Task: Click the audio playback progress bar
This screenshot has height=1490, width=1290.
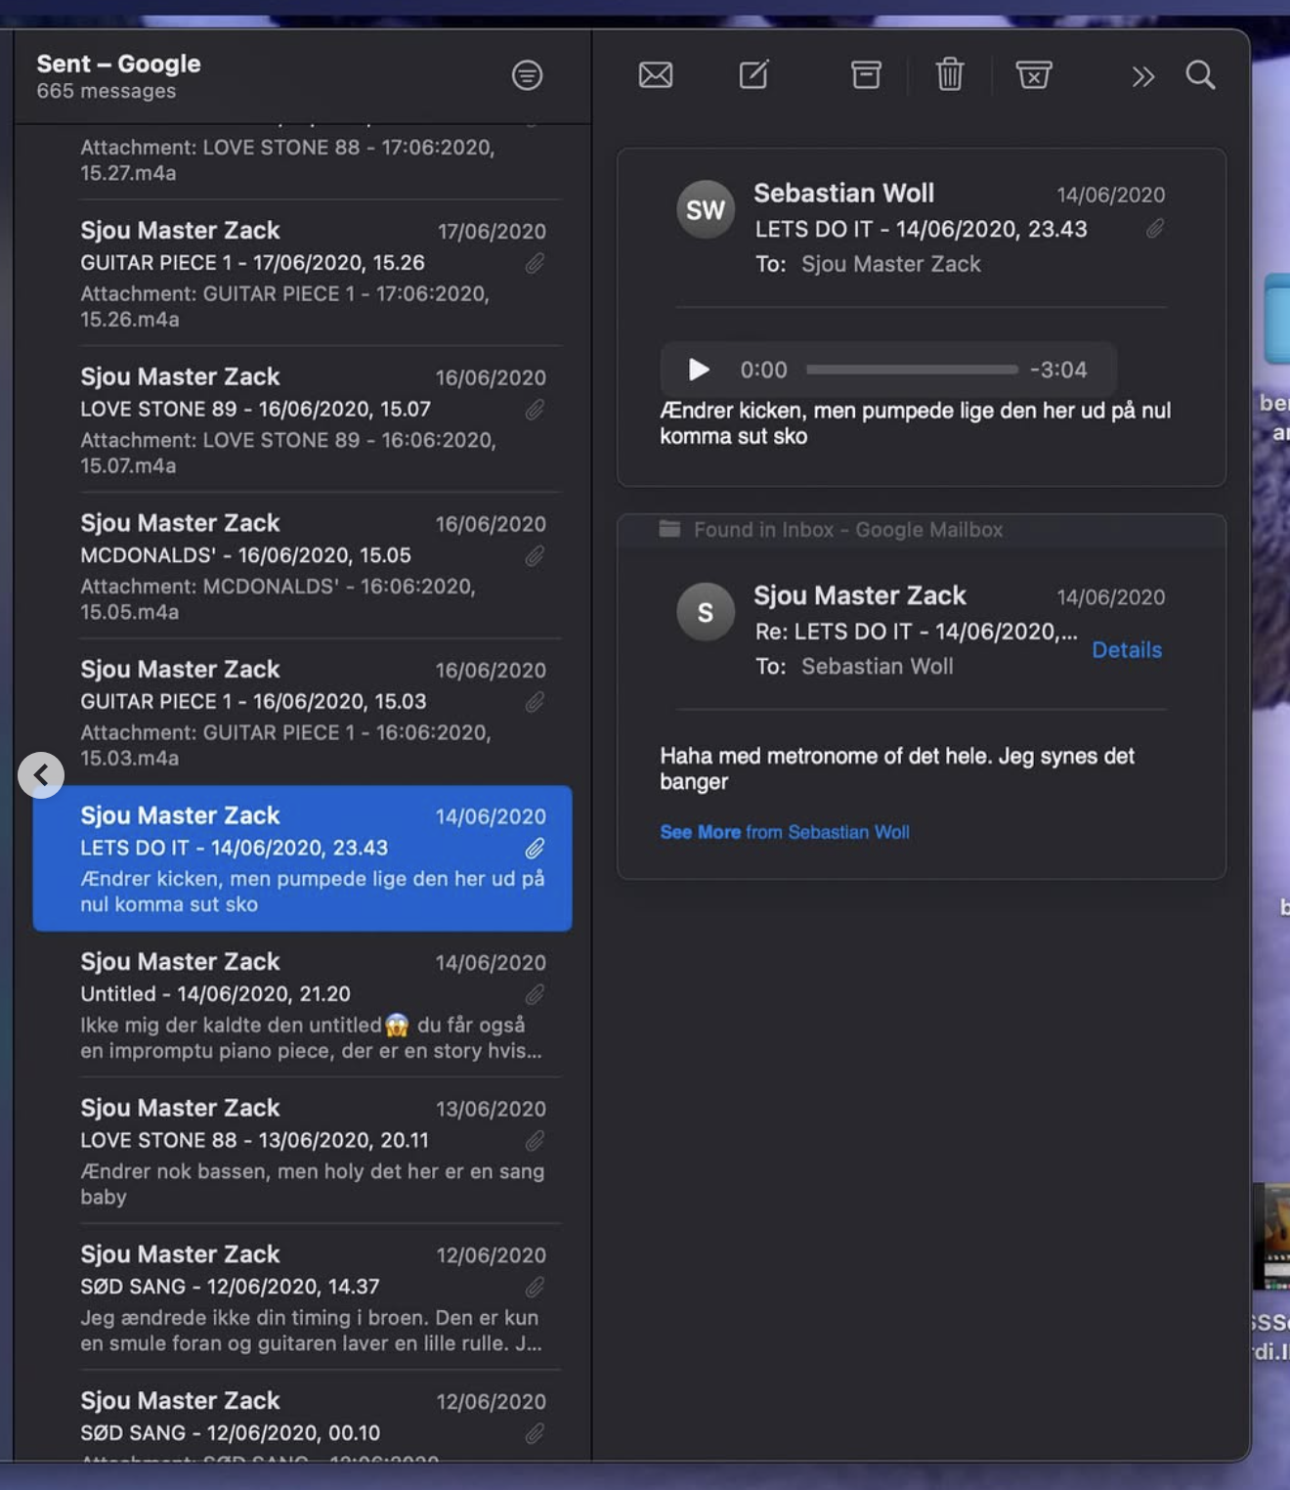Action: pos(912,370)
